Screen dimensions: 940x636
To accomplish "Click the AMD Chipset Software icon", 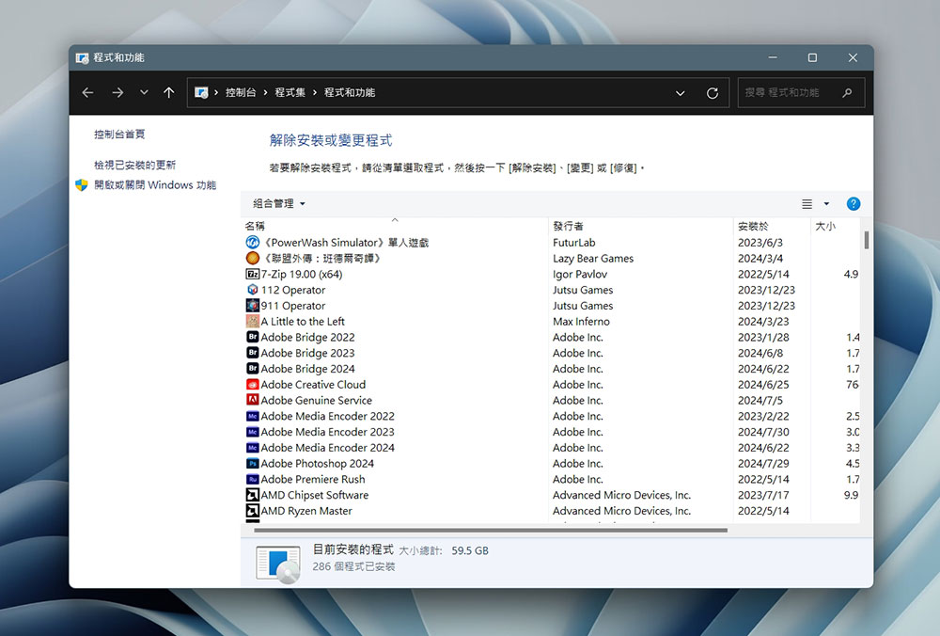I will pos(252,495).
